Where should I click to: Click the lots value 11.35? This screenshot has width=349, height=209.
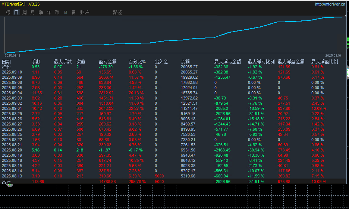pos(37,93)
